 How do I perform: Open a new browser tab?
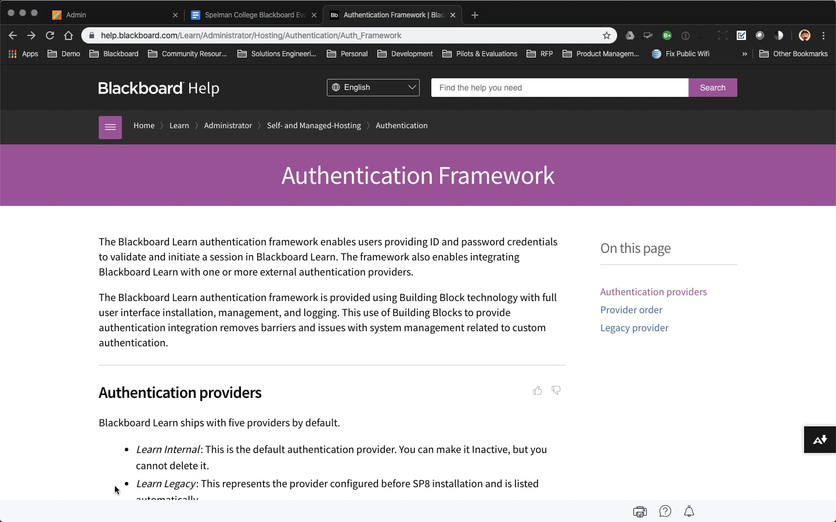pyautogui.click(x=475, y=15)
